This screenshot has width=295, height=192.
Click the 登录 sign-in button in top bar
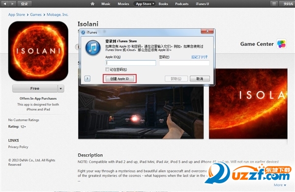(x=25, y=3)
